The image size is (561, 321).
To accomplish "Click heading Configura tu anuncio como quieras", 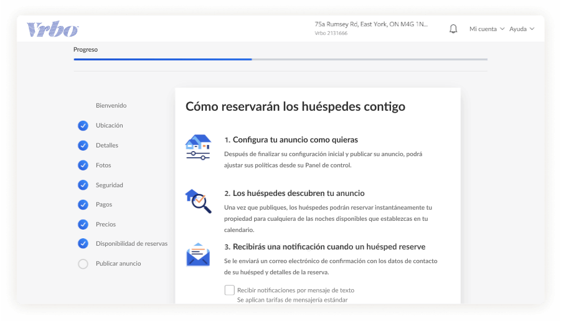I will pos(291,140).
